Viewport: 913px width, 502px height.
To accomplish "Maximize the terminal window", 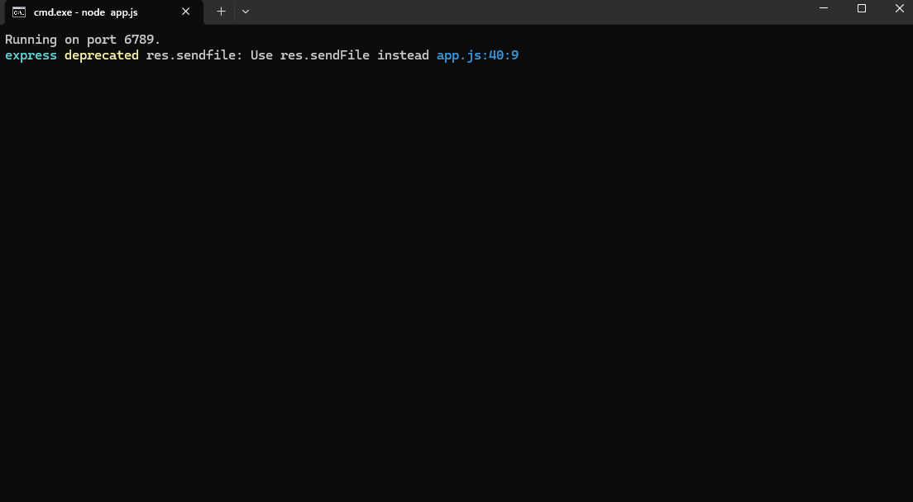I will (862, 8).
